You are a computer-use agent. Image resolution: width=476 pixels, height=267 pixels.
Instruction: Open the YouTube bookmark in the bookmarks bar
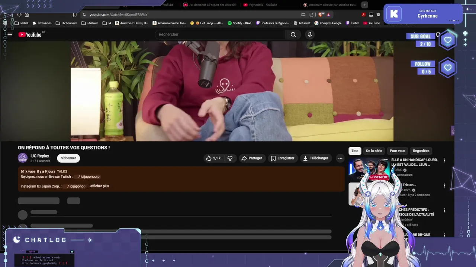(371, 23)
